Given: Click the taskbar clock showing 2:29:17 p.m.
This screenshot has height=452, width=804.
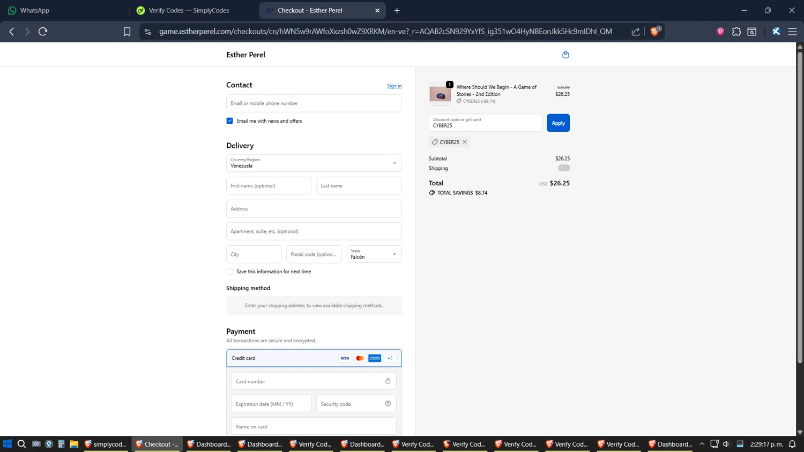Looking at the screenshot, I should (766, 444).
